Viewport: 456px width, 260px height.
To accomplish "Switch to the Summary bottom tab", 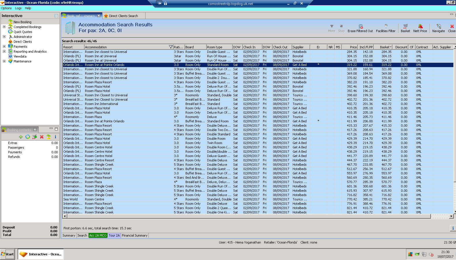I will pos(69,235).
